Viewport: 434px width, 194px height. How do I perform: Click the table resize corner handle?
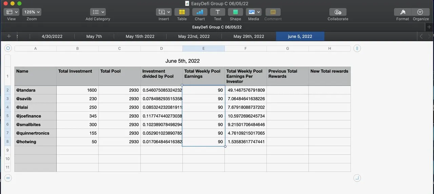point(357,178)
